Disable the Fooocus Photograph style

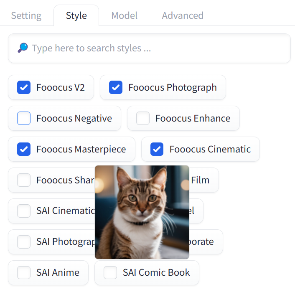click(x=116, y=87)
